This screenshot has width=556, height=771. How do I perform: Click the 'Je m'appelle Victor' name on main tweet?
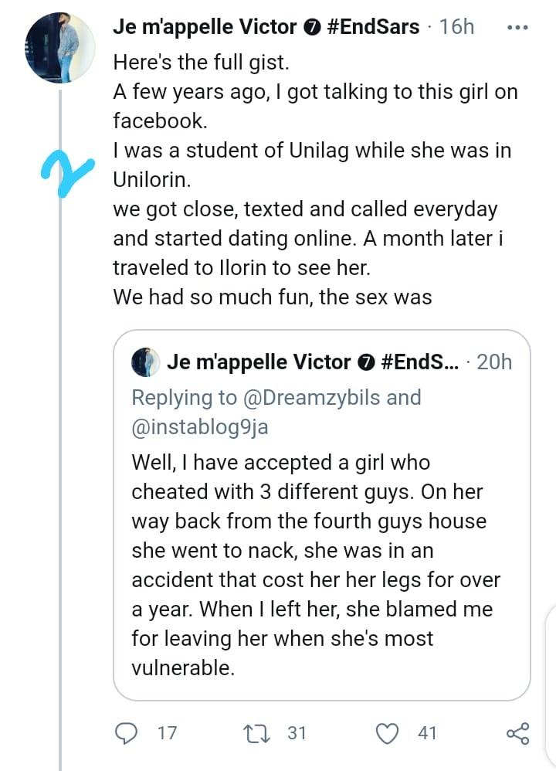click(x=204, y=27)
